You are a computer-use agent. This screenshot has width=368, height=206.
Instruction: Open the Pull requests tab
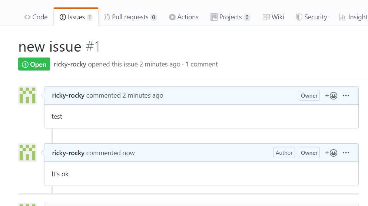point(130,17)
